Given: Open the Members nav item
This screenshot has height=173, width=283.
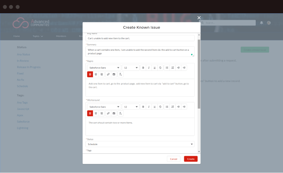Looking at the screenshot, I should 61,36.
